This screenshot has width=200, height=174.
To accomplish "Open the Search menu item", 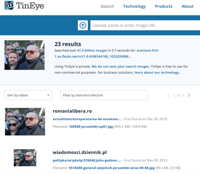I will pyautogui.click(x=107, y=6).
